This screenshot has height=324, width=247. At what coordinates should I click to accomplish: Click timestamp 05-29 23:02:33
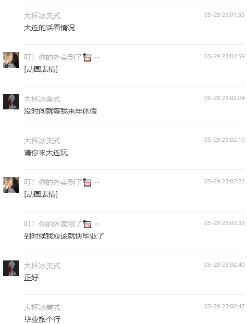pyautogui.click(x=225, y=223)
